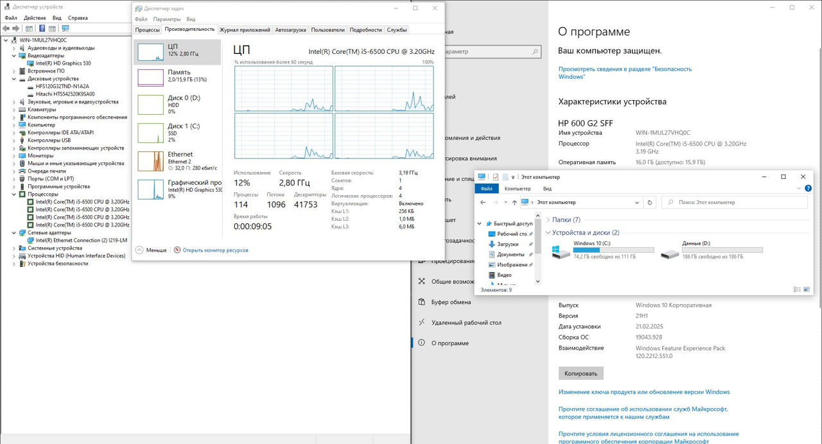The height and width of the screenshot is (444, 822).
Task: Click the Up arrow in Explorer navigation
Action: click(x=514, y=202)
